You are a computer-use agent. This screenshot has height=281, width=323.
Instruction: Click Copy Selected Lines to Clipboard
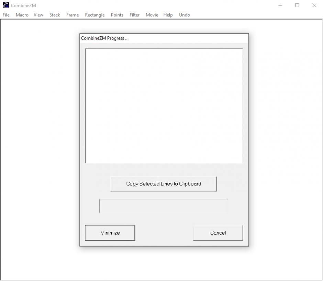pyautogui.click(x=164, y=184)
